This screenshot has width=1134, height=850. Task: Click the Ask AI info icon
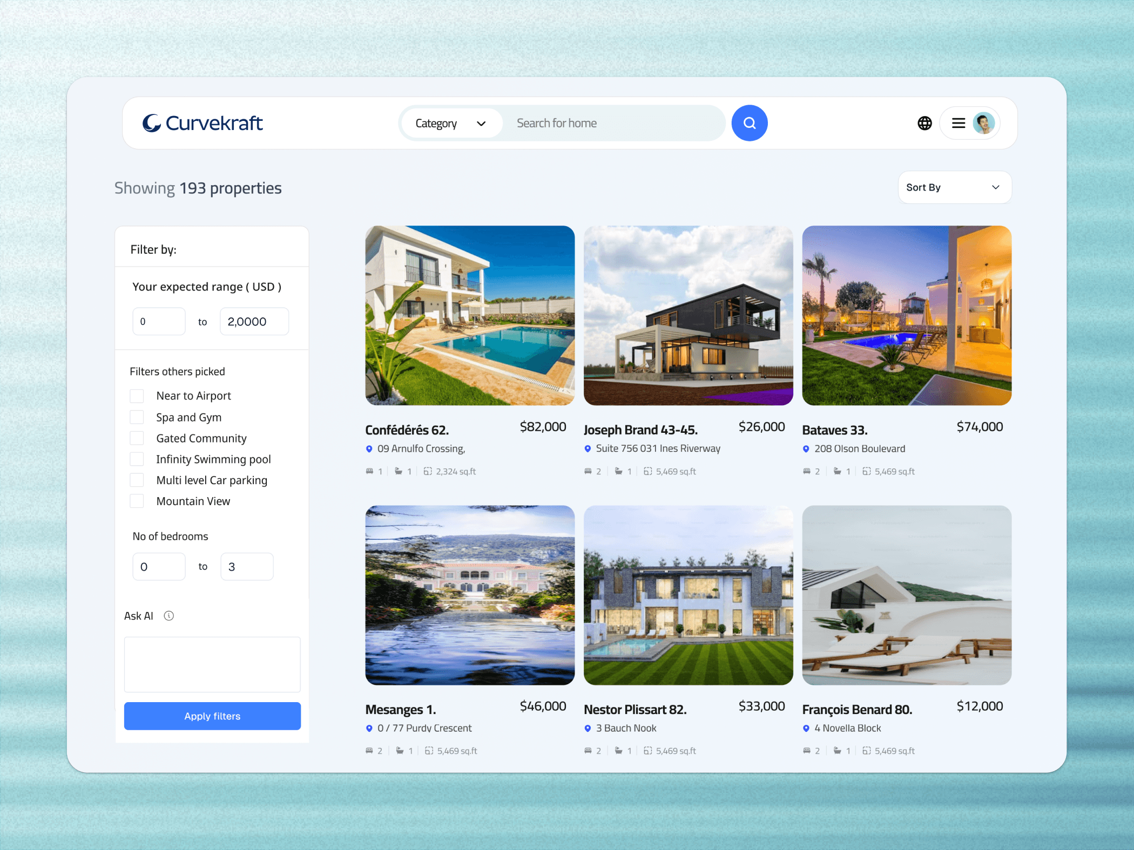click(x=168, y=616)
